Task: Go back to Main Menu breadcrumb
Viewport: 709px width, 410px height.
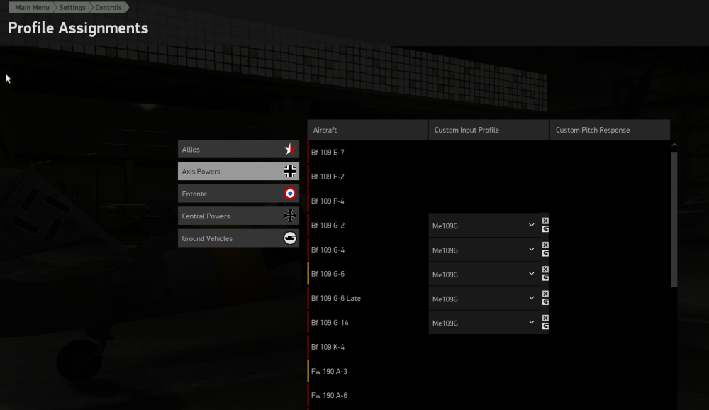Action: tap(32, 7)
